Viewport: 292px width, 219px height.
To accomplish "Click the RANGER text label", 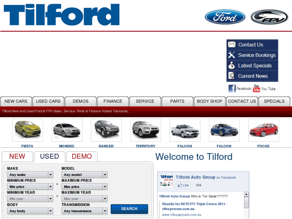I will (x=106, y=146).
